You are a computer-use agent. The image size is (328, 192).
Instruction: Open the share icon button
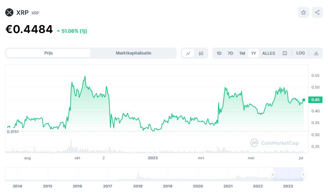tap(317, 13)
